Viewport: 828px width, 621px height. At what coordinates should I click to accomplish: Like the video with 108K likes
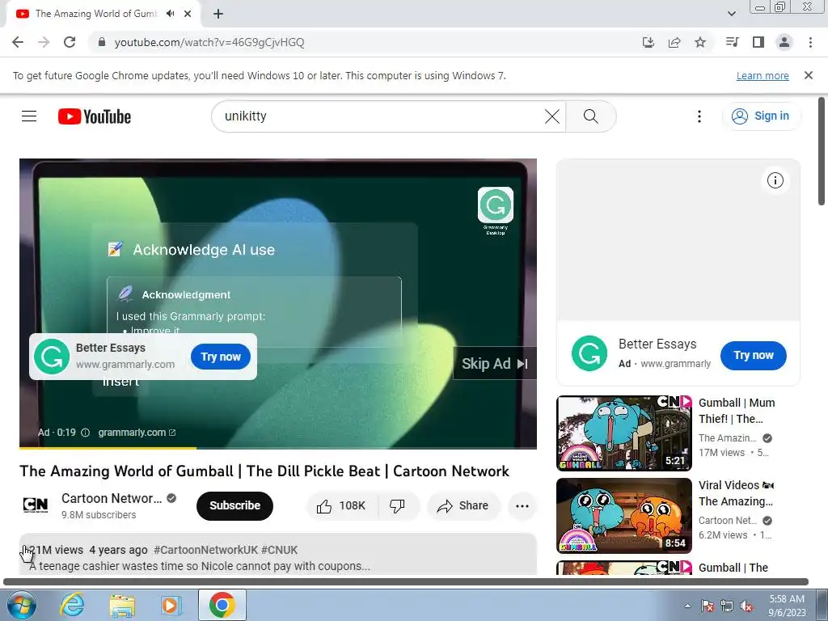342,506
